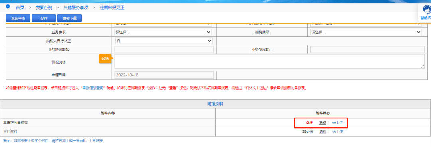Go to 首页 in the breadcrumb
This screenshot has width=431, height=149.
click(20, 8)
